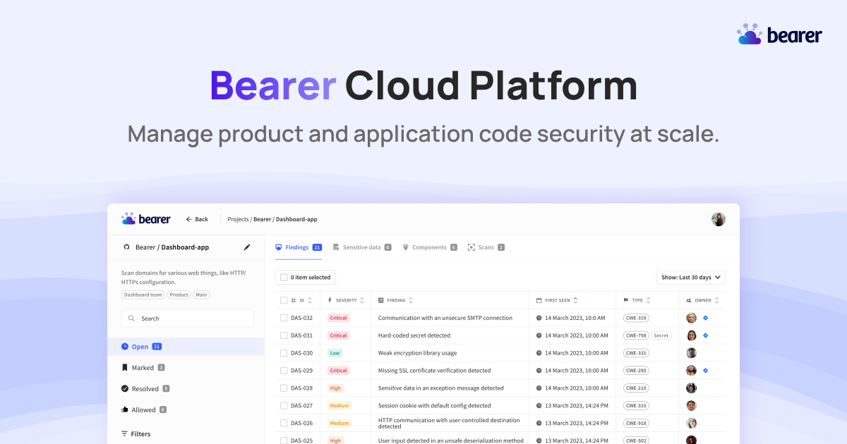Click the blue diamond badge in DAS-031 row

(x=705, y=335)
